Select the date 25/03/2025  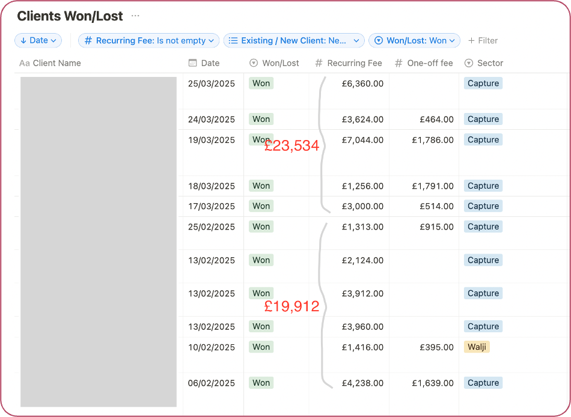click(211, 84)
